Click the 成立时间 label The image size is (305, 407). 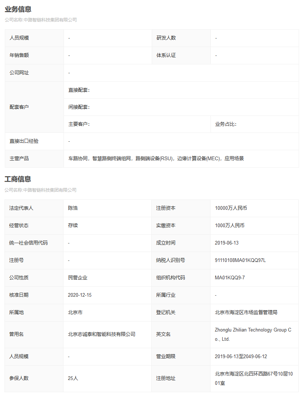166,243
